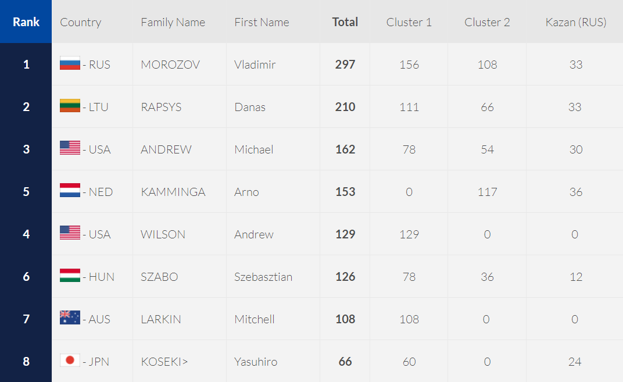Sort by the Total column header
This screenshot has width=623, height=382.
coord(345,22)
